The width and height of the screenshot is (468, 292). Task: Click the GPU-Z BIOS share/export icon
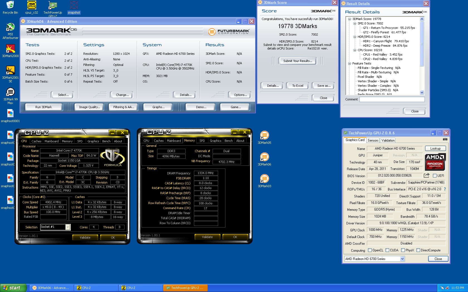[426, 175]
